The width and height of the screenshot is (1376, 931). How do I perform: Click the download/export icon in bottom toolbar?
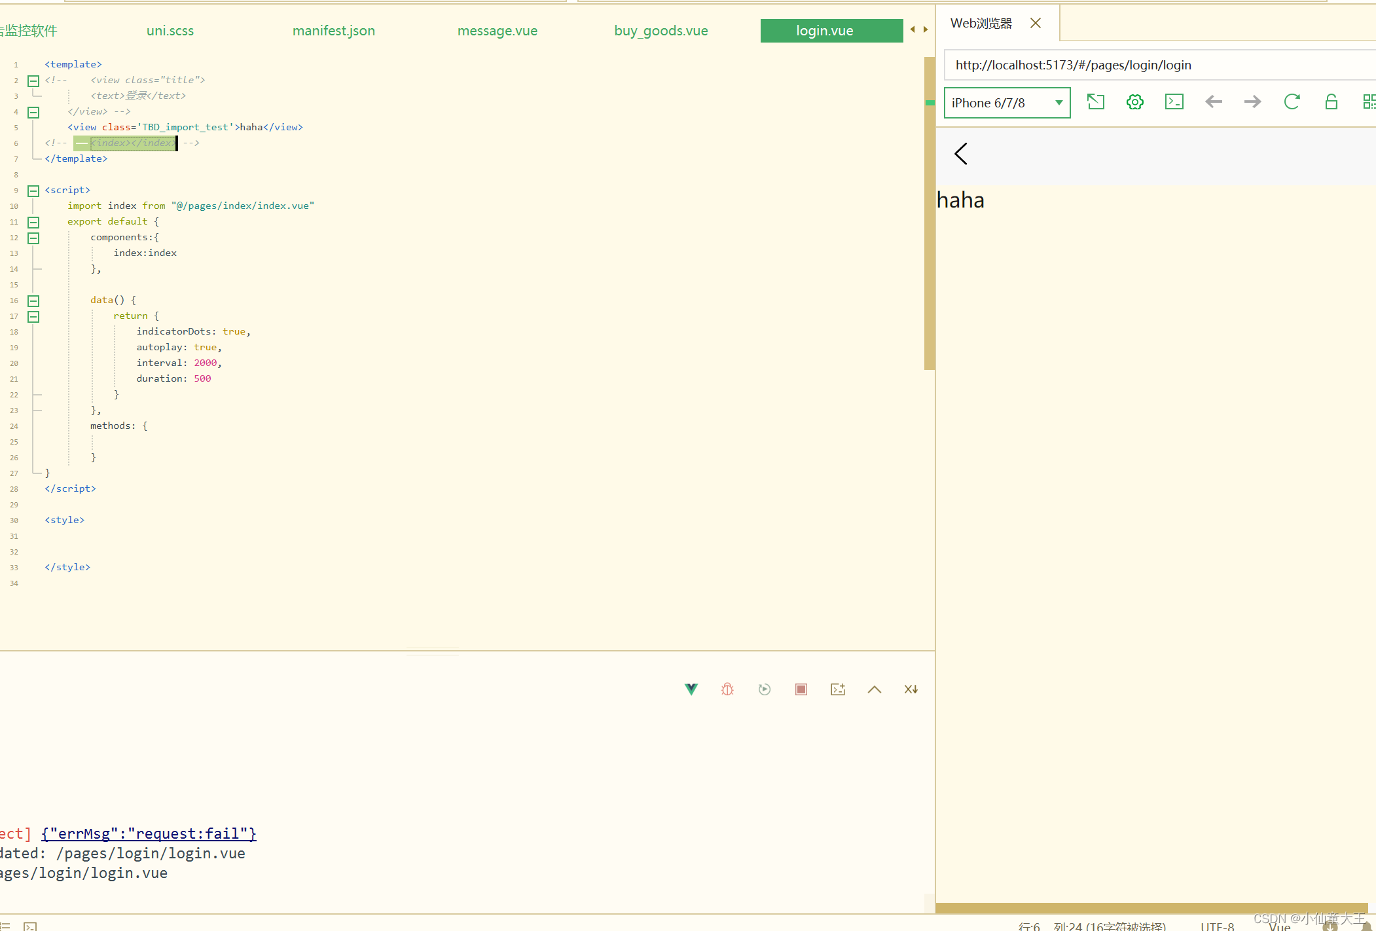pos(910,689)
